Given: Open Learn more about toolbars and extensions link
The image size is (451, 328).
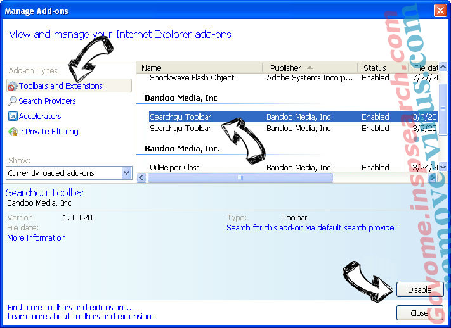Looking at the screenshot, I should click(x=81, y=317).
